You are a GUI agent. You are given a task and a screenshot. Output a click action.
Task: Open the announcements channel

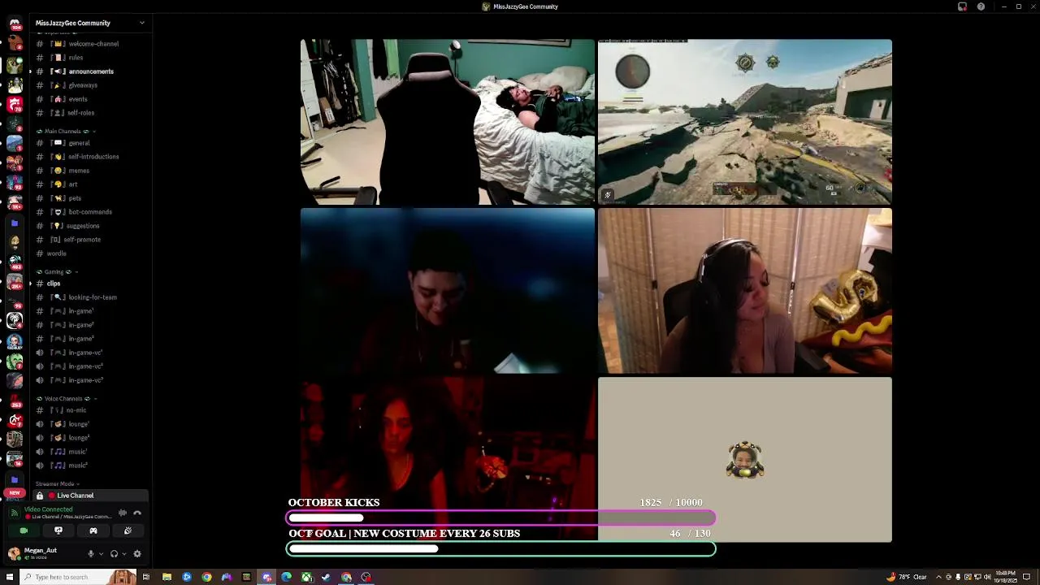pos(90,71)
